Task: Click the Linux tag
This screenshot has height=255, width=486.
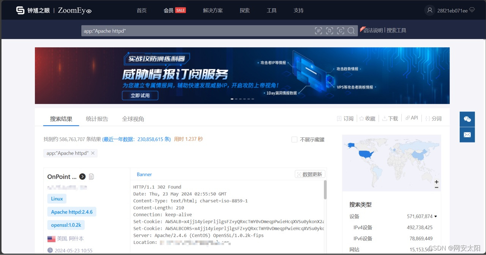Action: pos(57,199)
